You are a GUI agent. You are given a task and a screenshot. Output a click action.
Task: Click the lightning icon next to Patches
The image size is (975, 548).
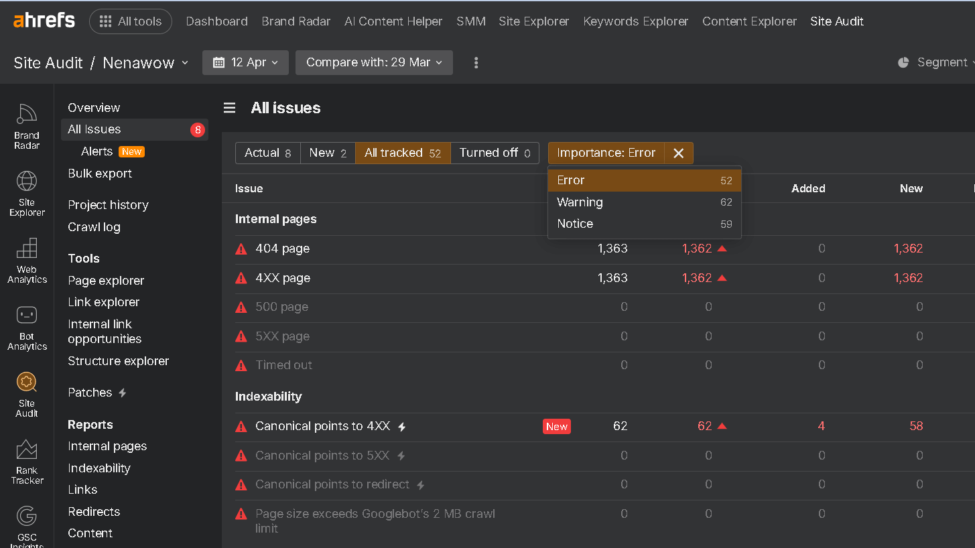(123, 393)
